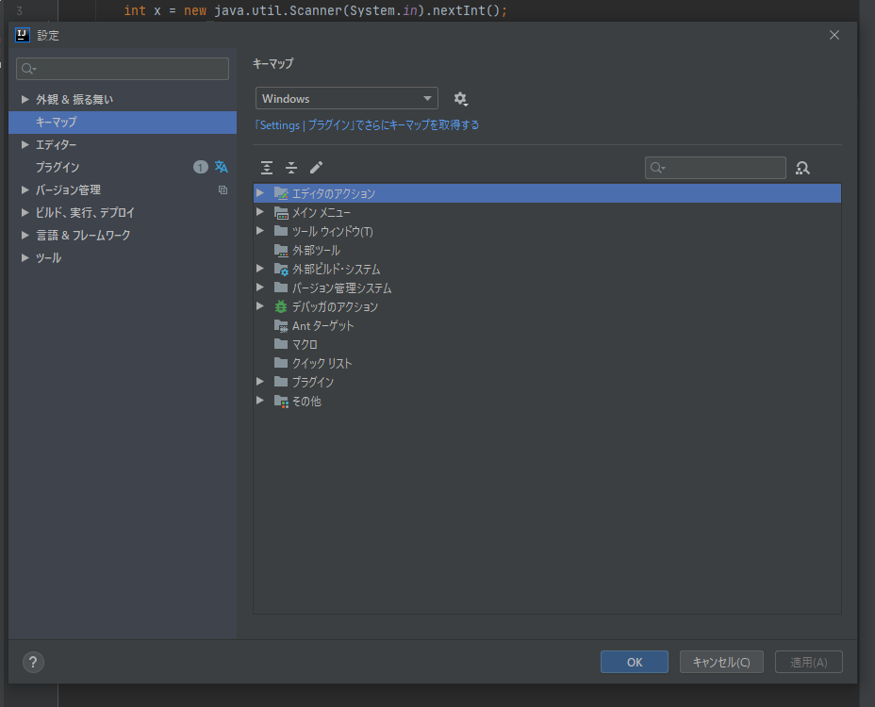Image resolution: width=875 pixels, height=707 pixels.
Task: Select the ツール category label
Action: click(x=48, y=257)
